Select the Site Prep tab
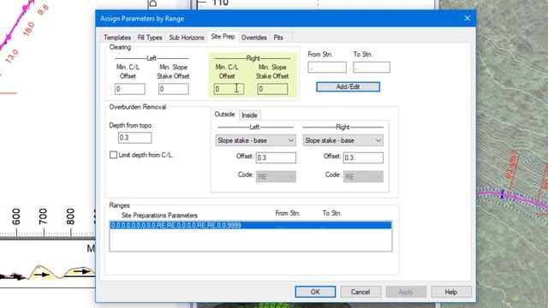Image resolution: width=548 pixels, height=308 pixels. (223, 37)
